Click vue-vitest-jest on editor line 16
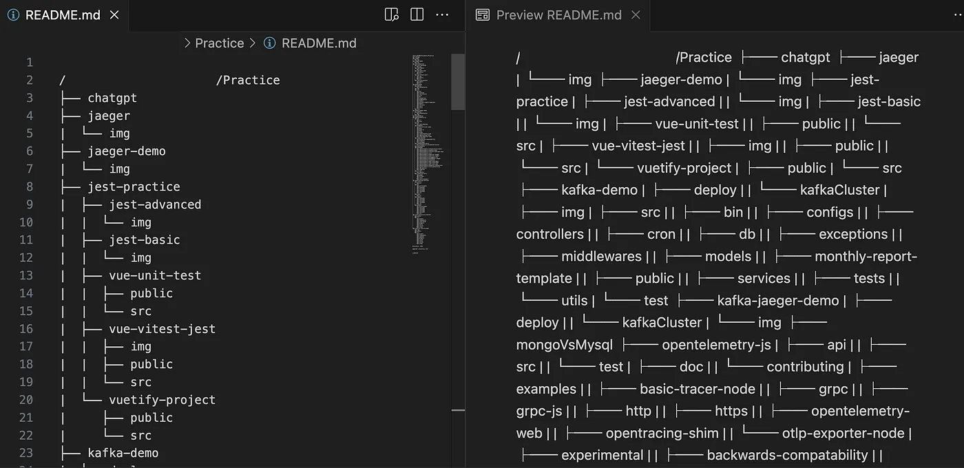 pyautogui.click(x=162, y=329)
